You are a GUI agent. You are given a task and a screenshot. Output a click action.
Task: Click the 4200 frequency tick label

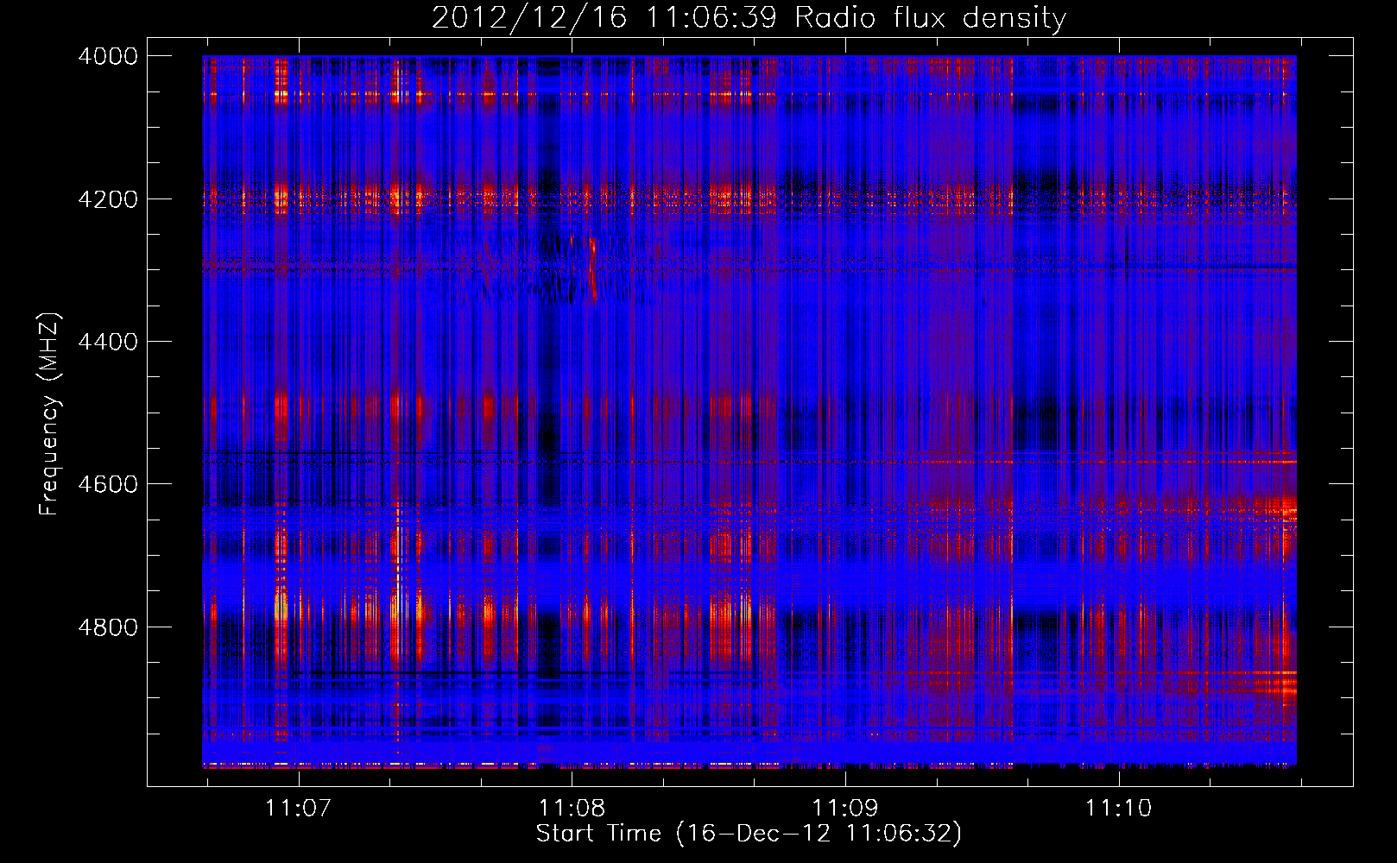tap(108, 199)
